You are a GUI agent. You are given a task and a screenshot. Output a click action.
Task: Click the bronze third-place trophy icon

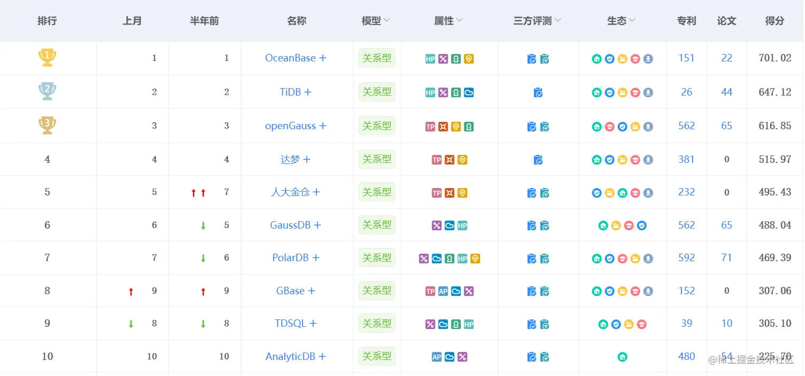tap(47, 124)
